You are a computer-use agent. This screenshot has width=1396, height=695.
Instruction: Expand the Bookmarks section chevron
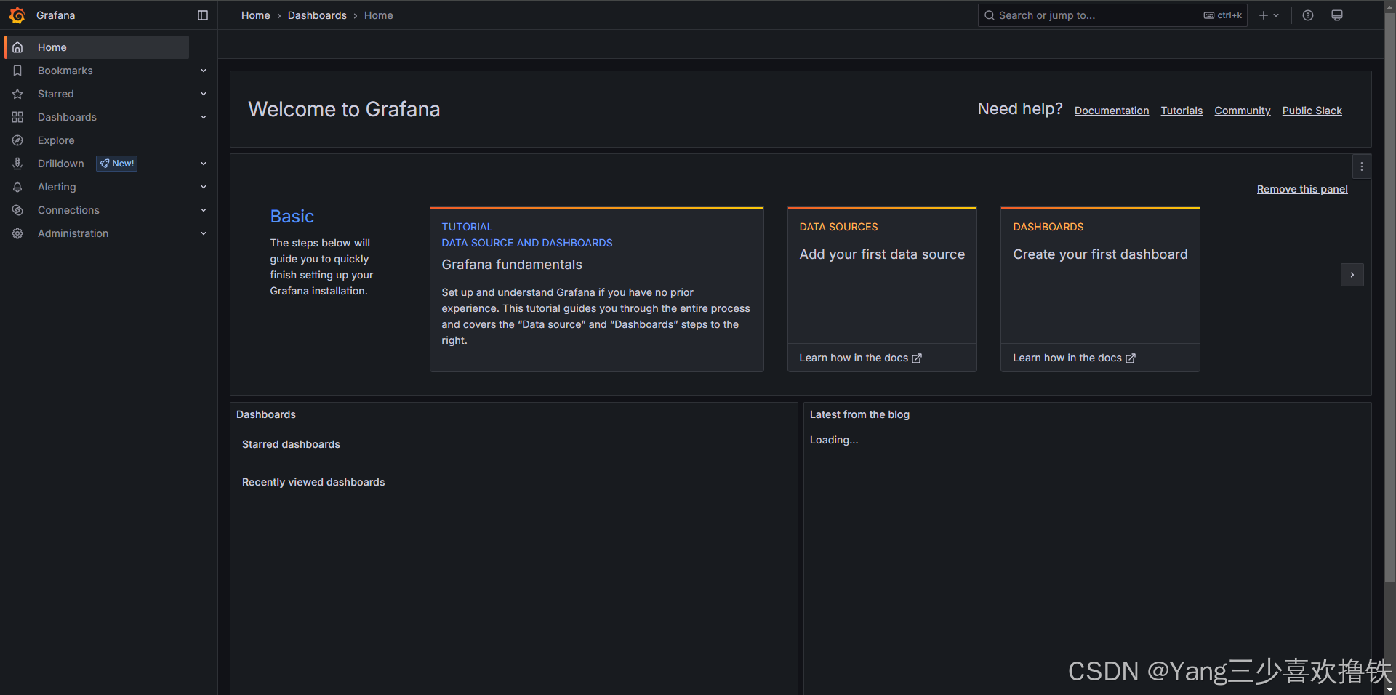pos(204,71)
